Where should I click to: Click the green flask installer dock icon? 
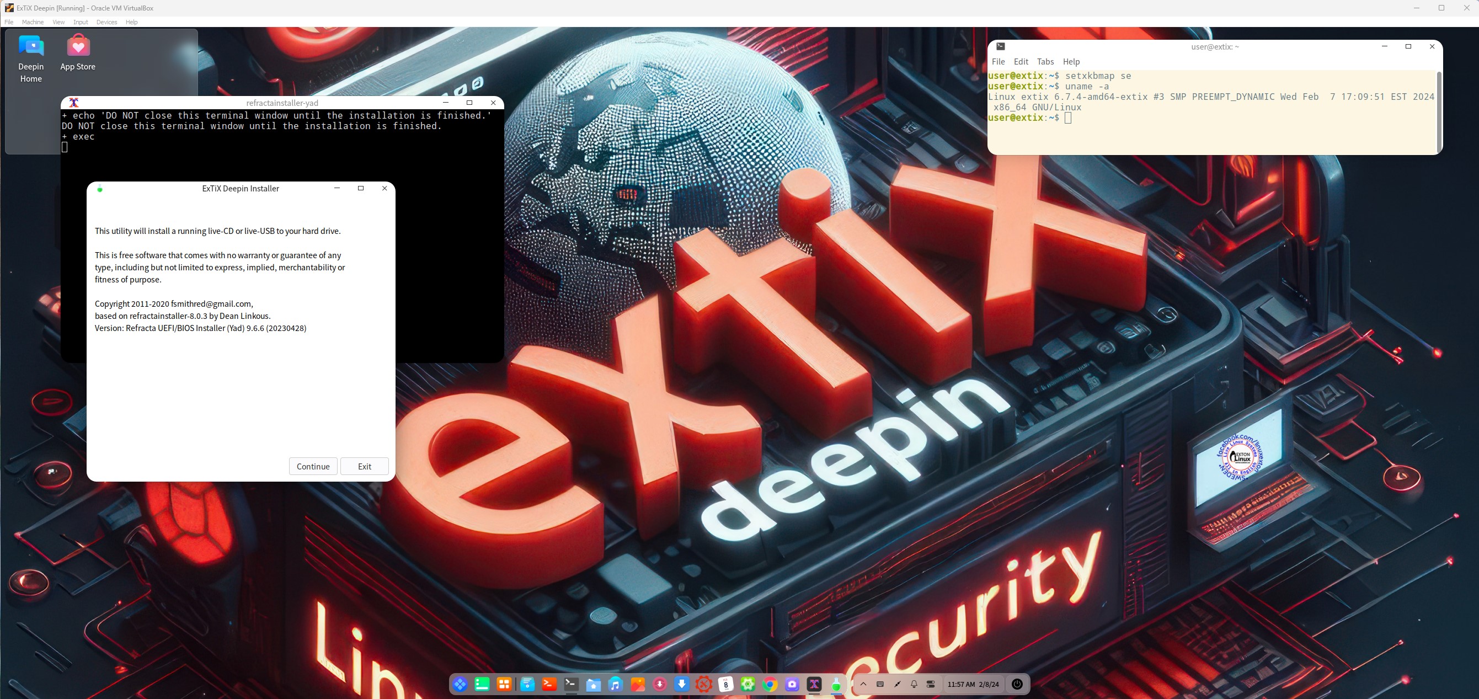[836, 684]
